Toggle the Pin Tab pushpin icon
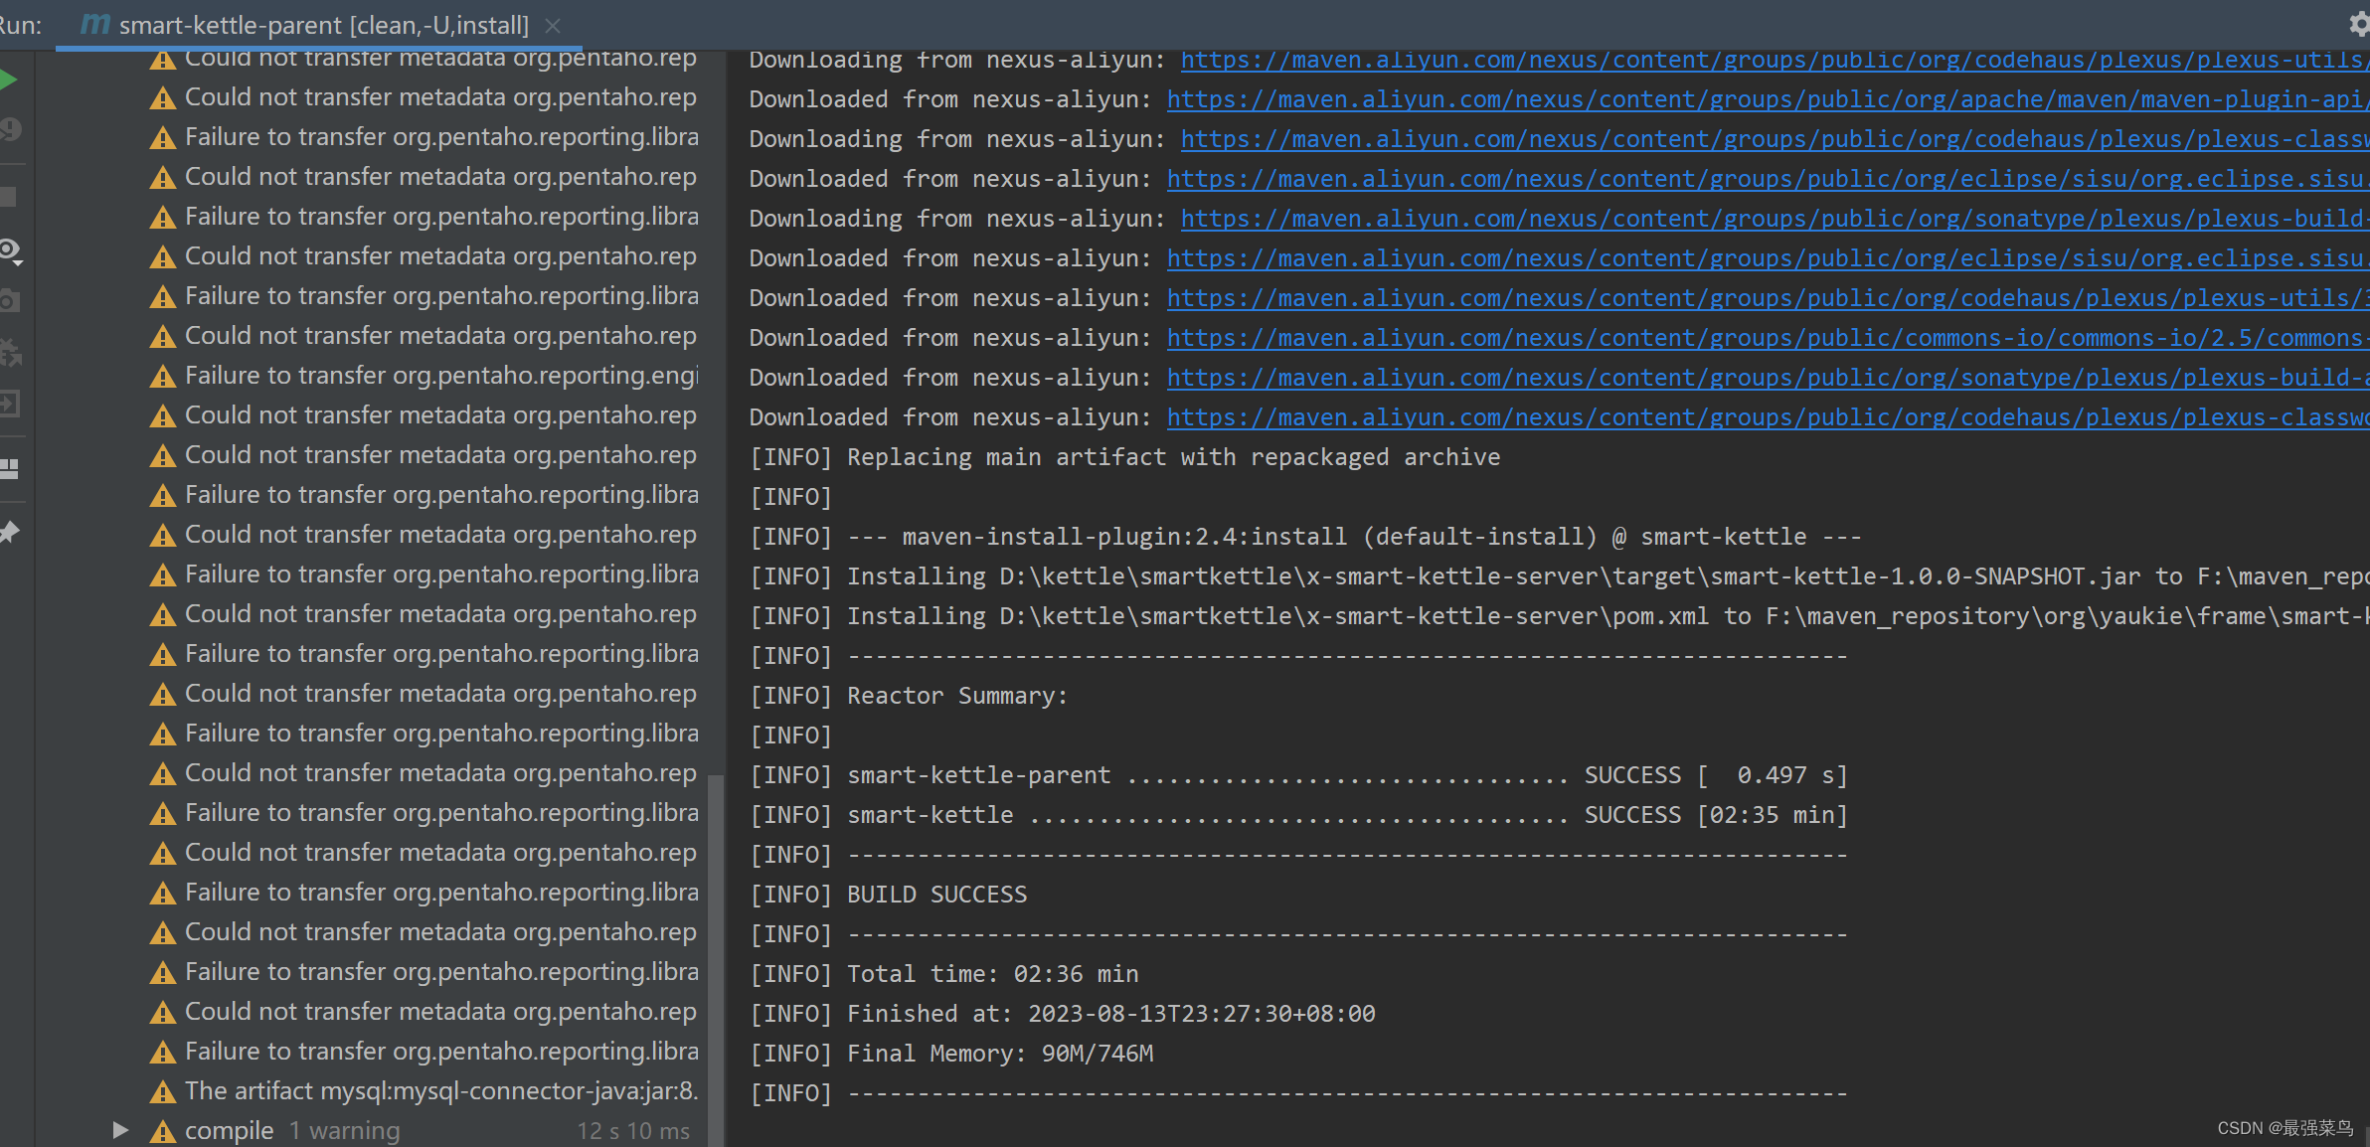Image resolution: width=2370 pixels, height=1147 pixels. tap(8, 532)
